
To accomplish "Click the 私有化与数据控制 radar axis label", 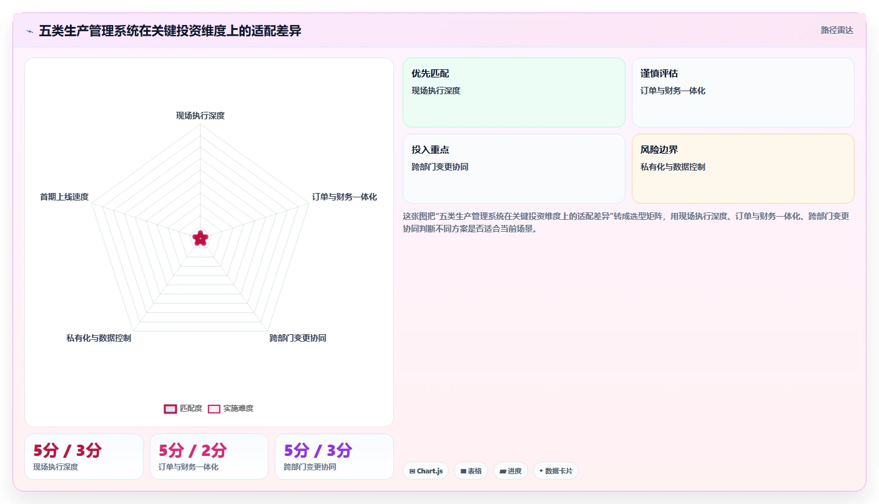I will click(x=99, y=338).
